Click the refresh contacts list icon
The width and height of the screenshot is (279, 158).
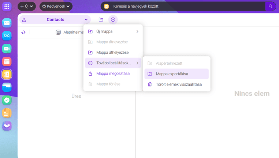point(23,32)
